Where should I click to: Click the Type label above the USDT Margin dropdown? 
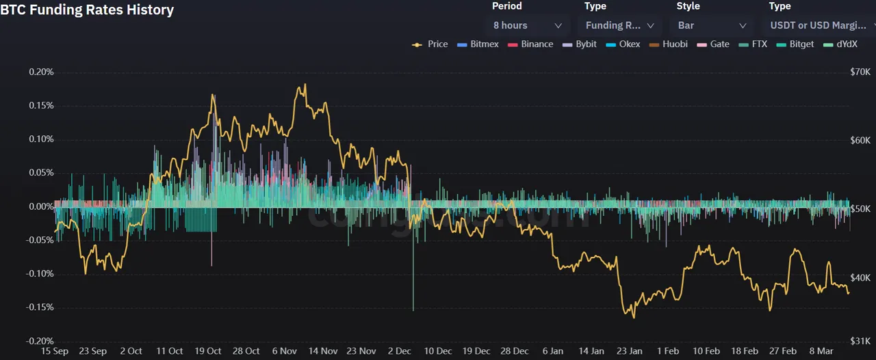(780, 6)
